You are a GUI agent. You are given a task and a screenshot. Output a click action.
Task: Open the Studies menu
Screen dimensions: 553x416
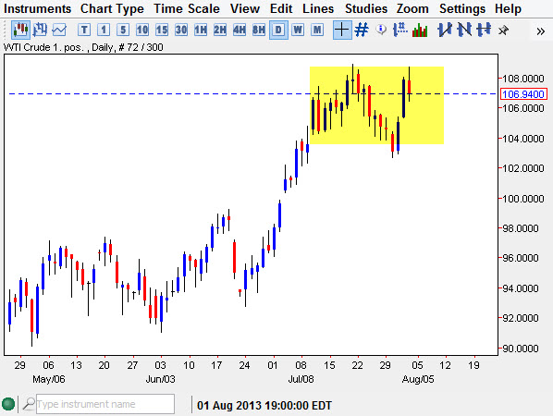(366, 9)
